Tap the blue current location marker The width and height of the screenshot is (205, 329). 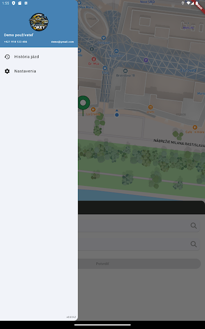click(x=117, y=115)
